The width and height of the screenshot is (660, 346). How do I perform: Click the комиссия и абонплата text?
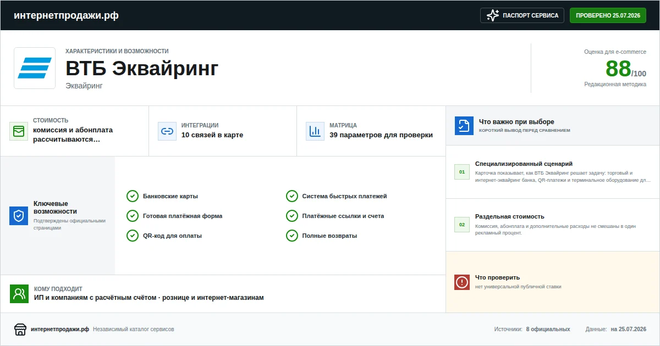(73, 135)
